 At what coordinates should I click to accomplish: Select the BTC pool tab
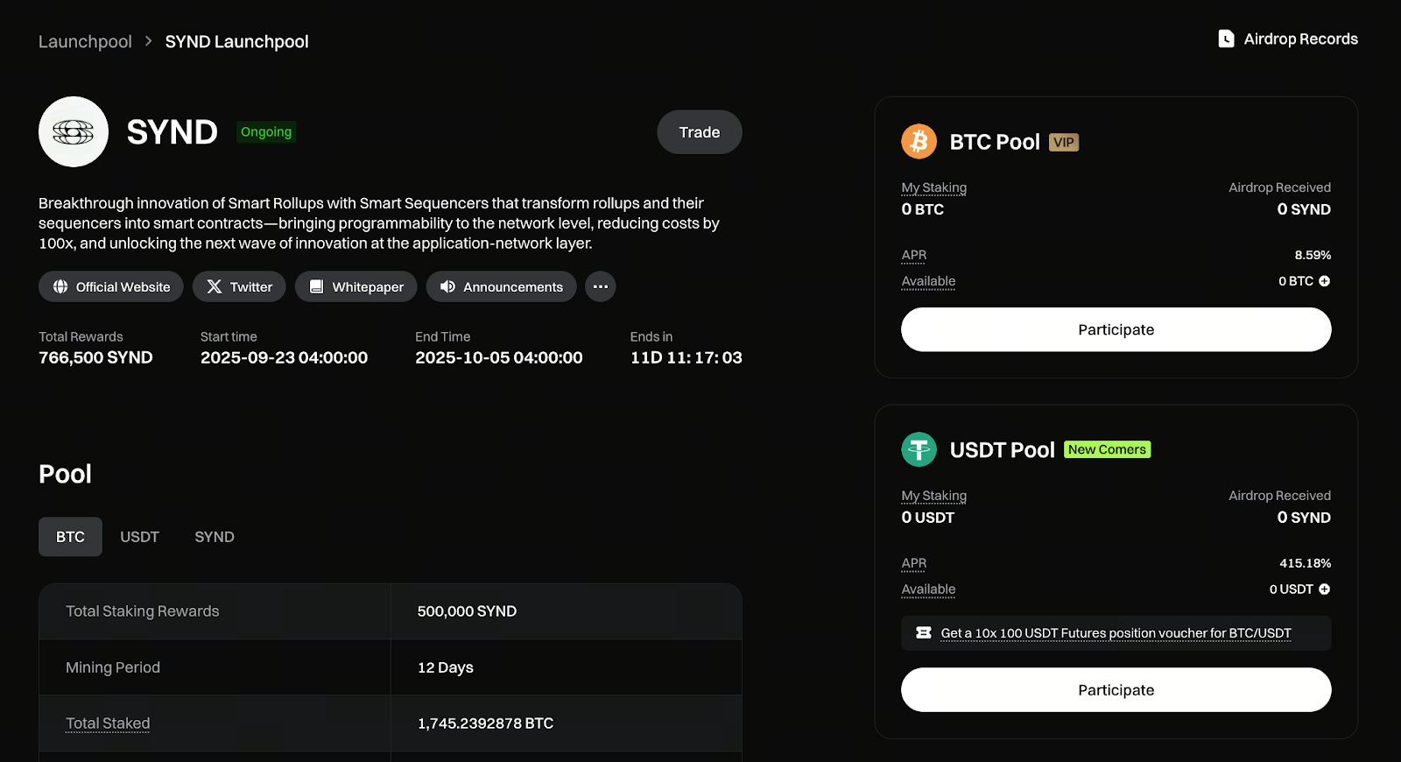point(70,537)
